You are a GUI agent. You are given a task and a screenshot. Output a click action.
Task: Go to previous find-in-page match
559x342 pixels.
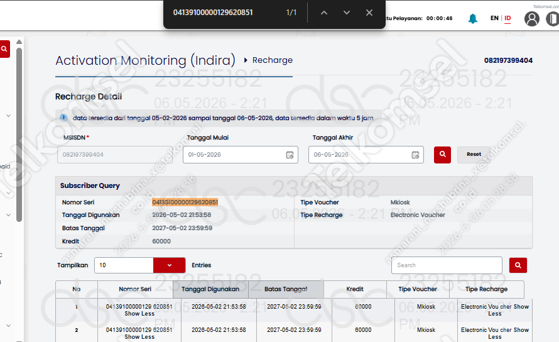323,13
